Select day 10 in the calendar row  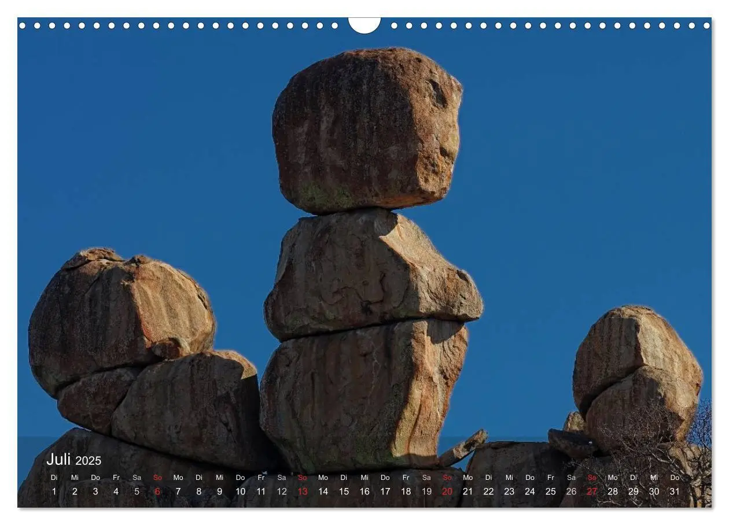point(240,491)
